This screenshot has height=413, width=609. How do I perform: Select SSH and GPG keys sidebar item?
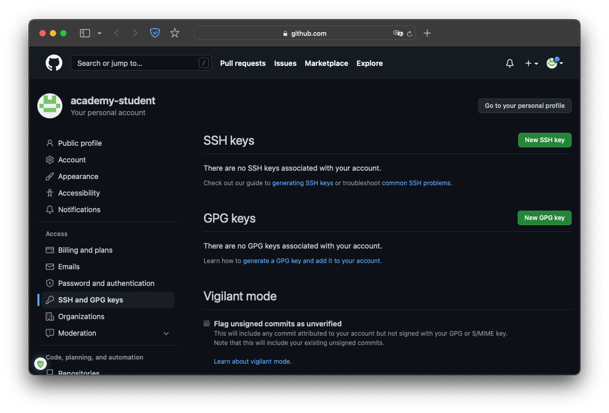click(x=108, y=300)
